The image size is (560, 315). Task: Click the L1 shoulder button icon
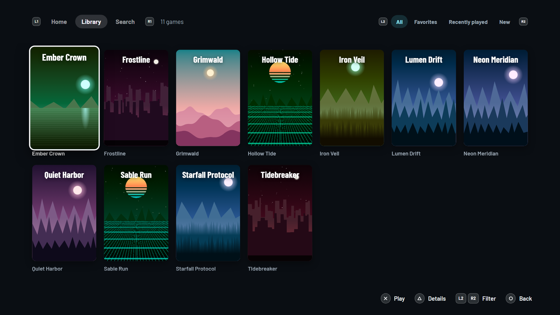(x=36, y=22)
